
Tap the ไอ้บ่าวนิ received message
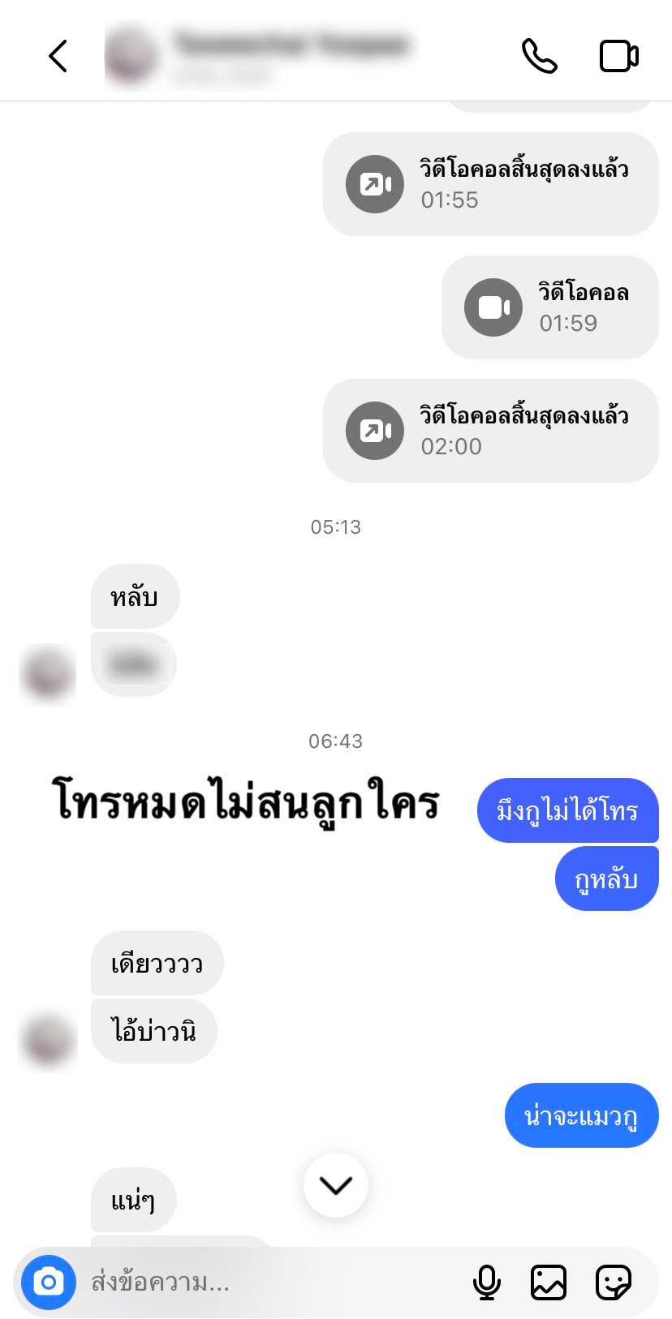coord(154,1031)
